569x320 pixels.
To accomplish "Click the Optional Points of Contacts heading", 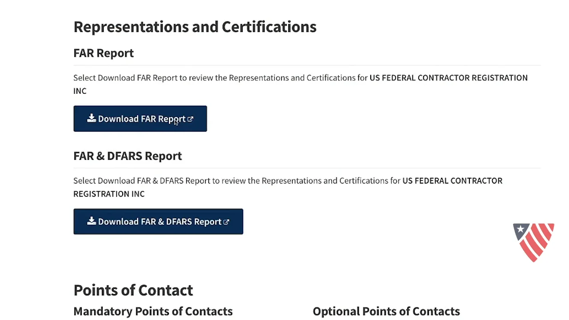I will [x=386, y=311].
